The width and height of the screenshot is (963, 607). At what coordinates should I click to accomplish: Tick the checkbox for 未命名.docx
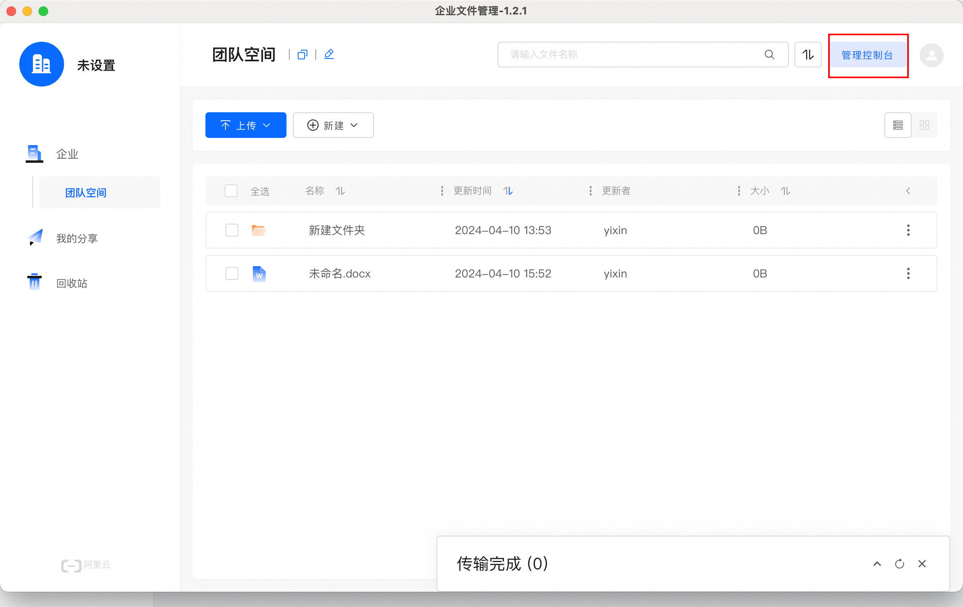tap(232, 273)
